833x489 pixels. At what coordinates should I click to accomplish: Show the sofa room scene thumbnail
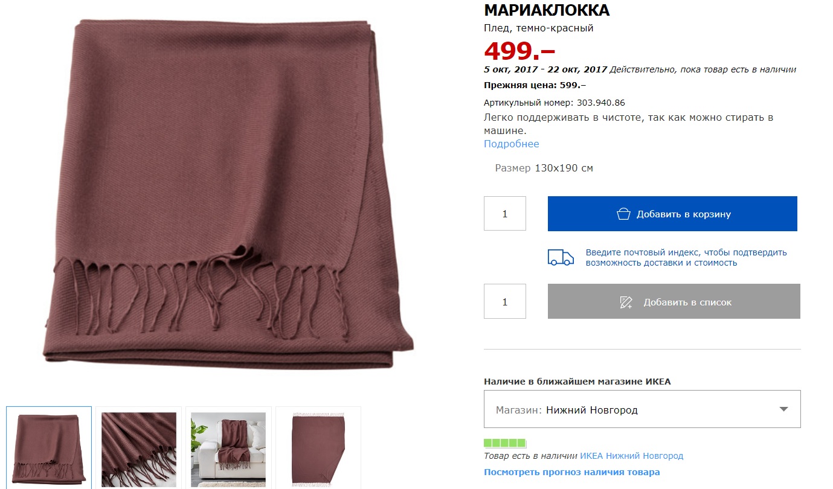[228, 447]
